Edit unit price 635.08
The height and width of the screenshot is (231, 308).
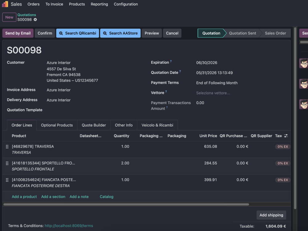pos(210,146)
